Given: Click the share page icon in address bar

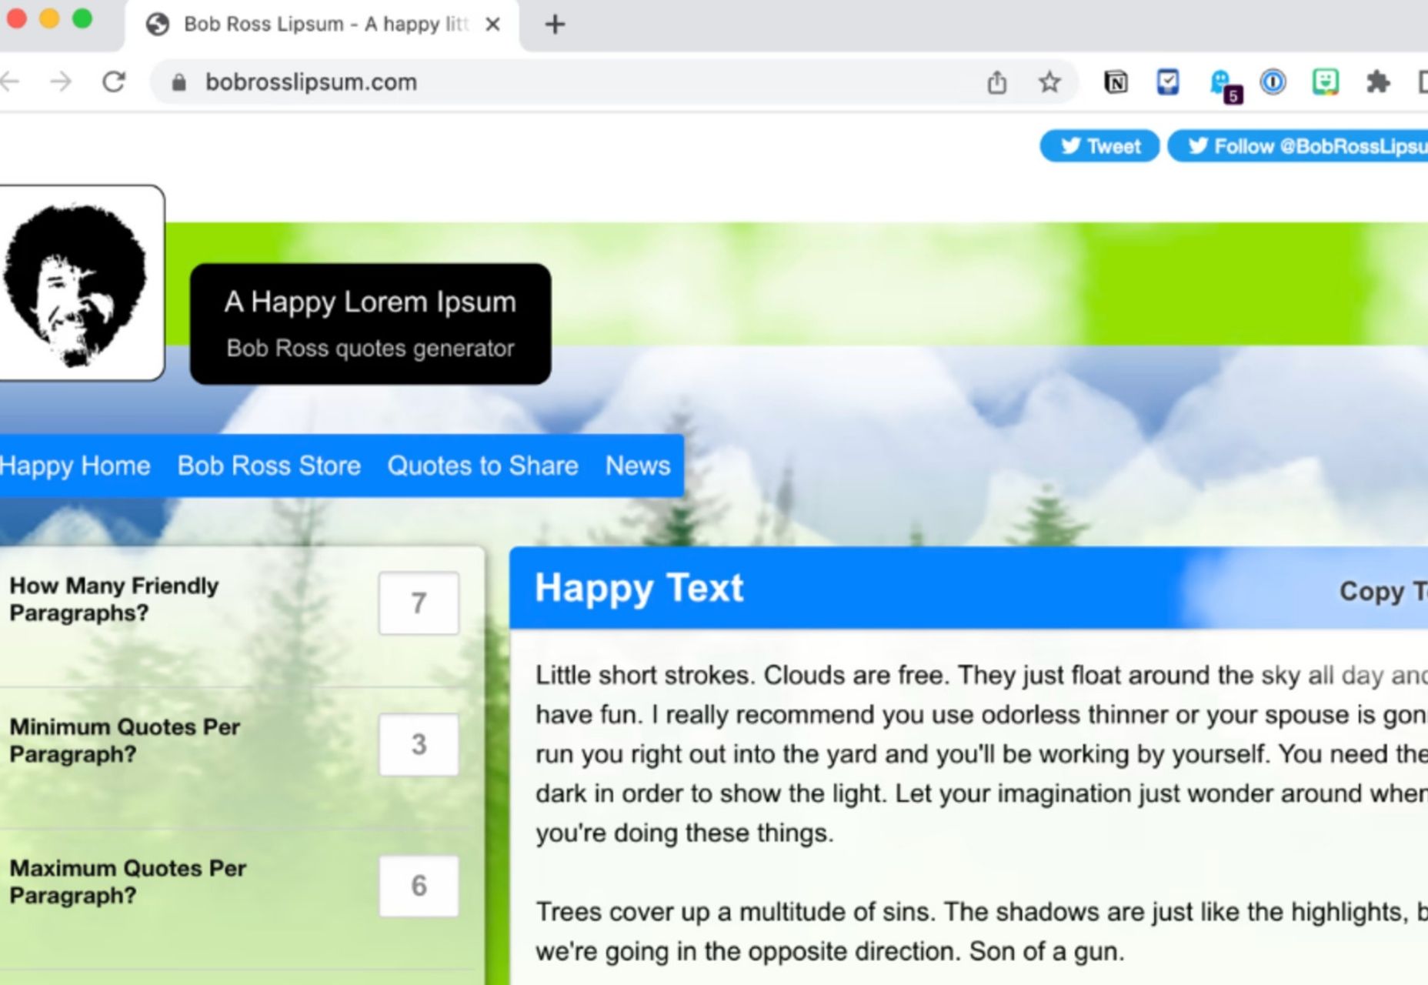Looking at the screenshot, I should point(996,82).
